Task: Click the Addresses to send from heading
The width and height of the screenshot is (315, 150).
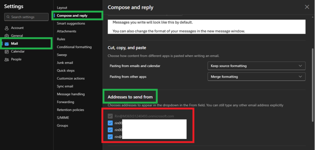Action: 130,97
